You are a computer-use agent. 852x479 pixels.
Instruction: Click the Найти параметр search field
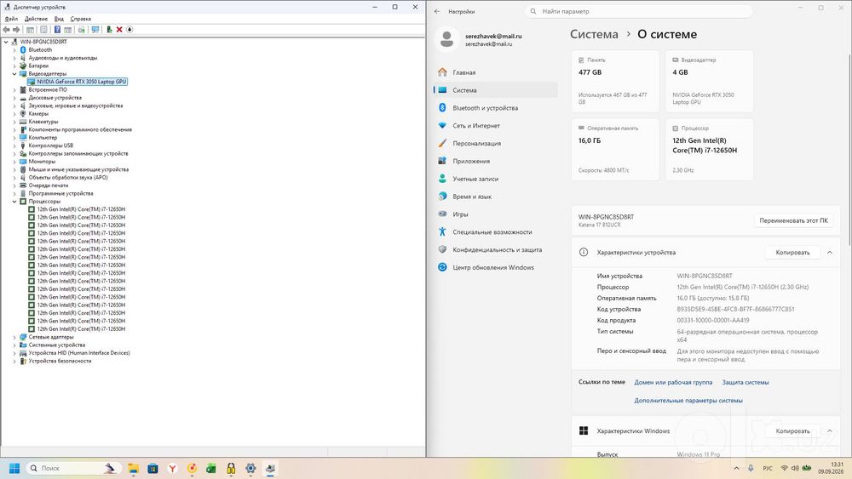coord(638,11)
